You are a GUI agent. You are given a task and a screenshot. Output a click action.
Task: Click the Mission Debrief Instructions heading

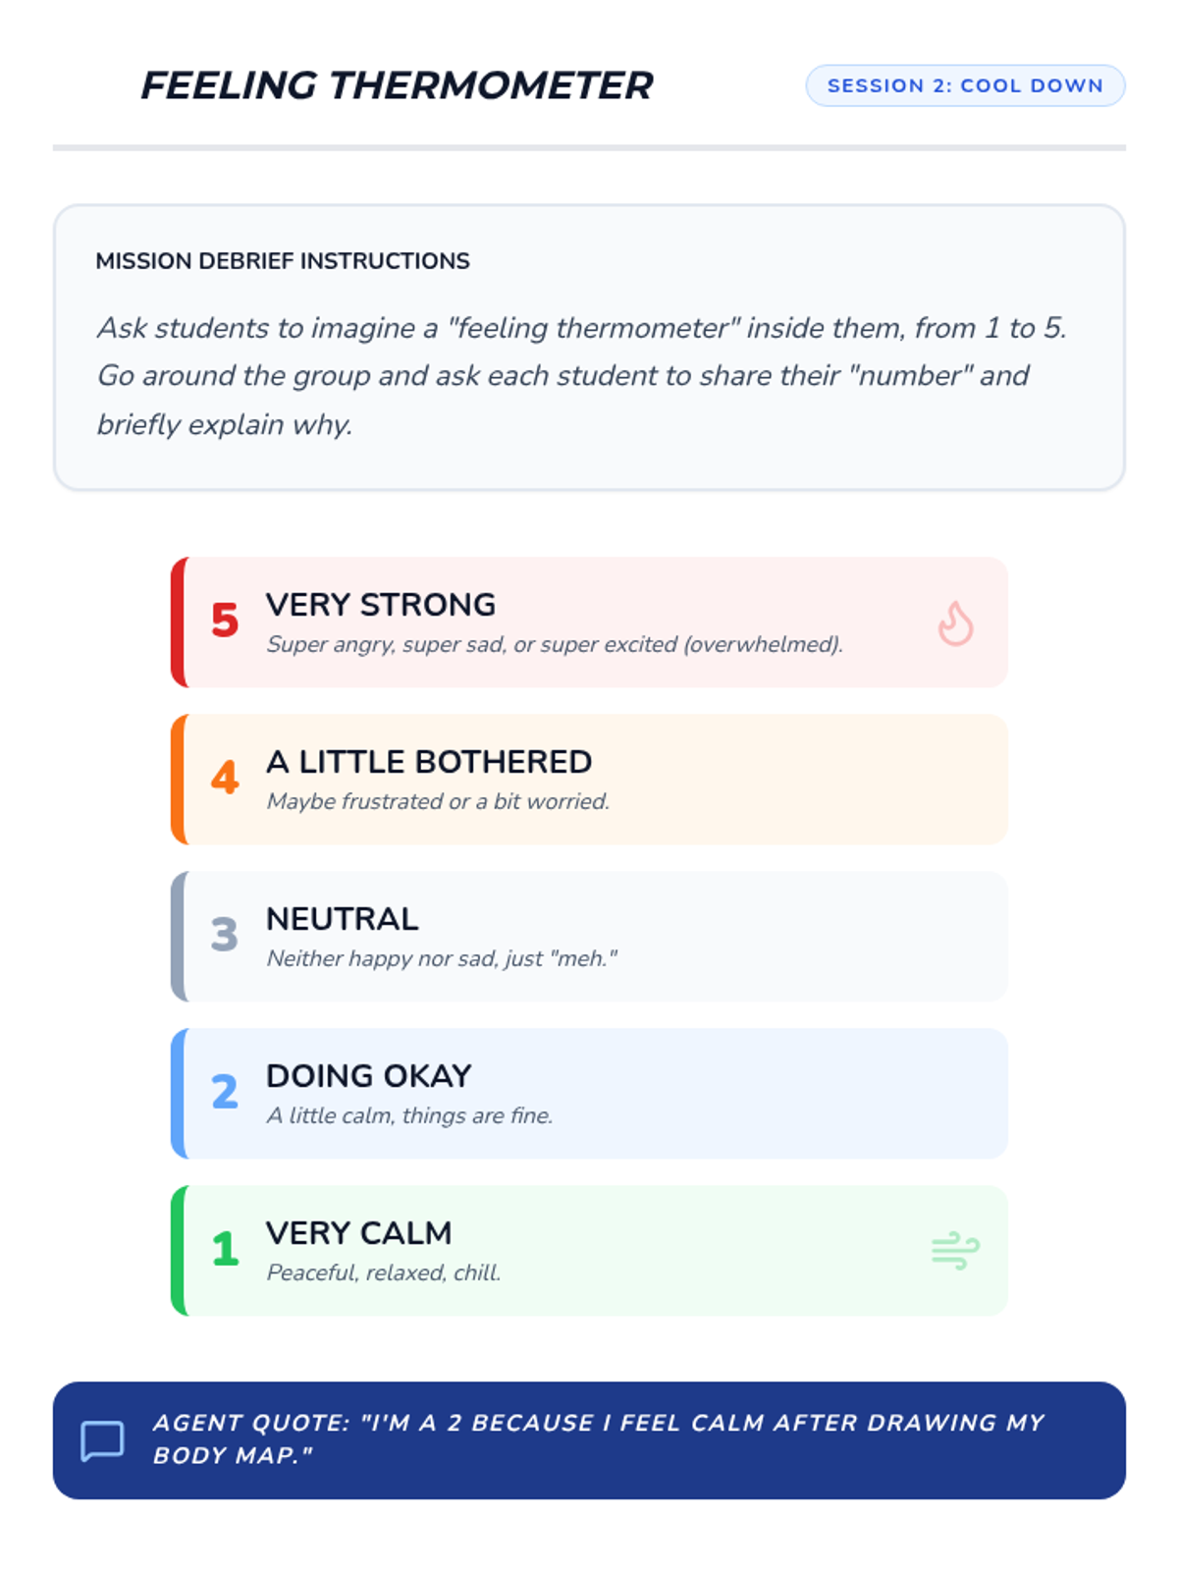[x=283, y=261]
